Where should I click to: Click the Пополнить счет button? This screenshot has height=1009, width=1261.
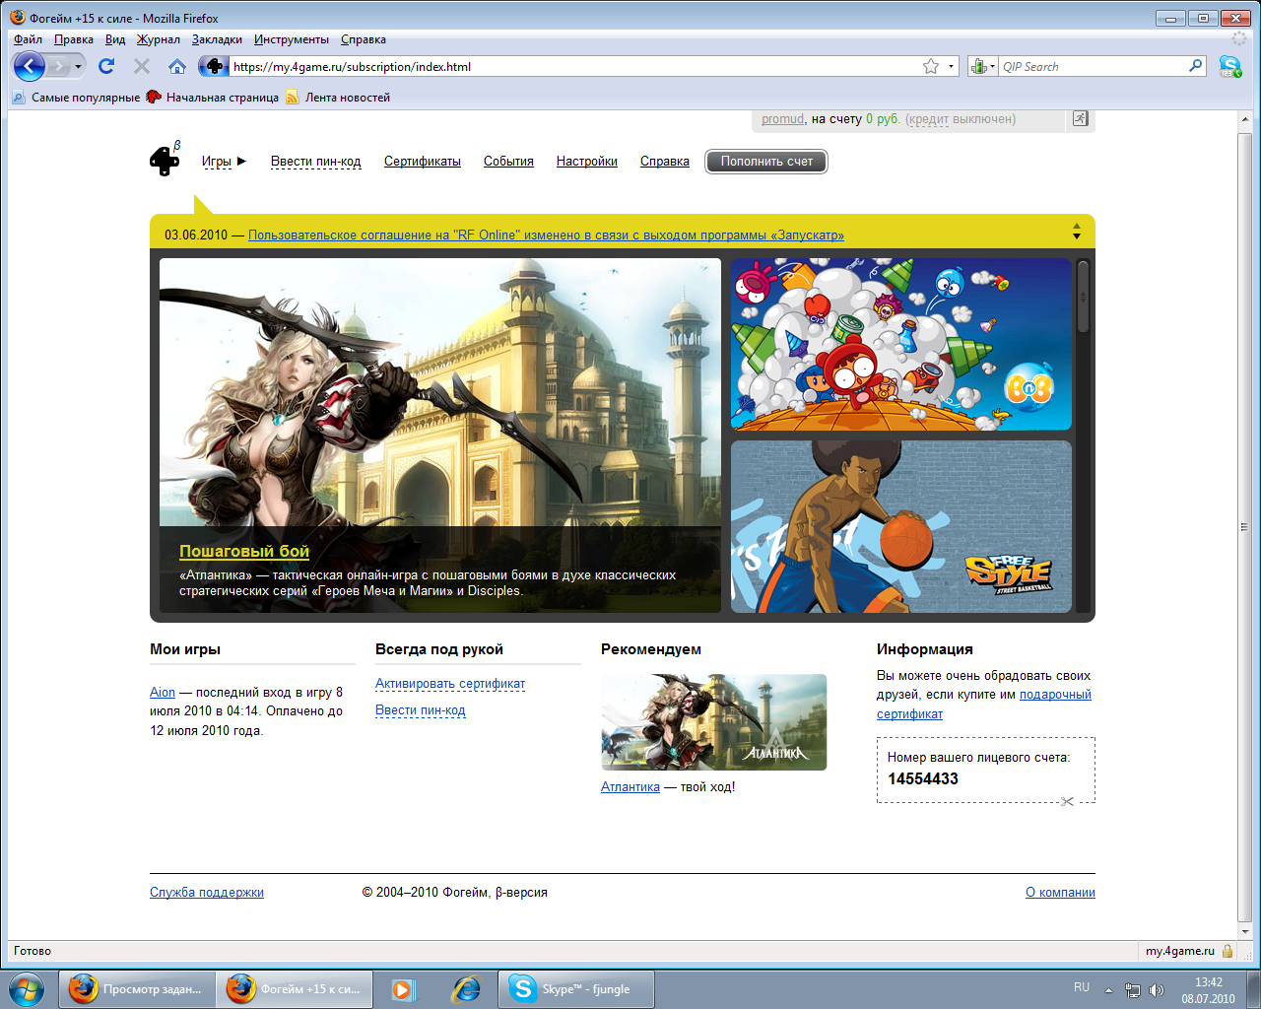click(766, 162)
